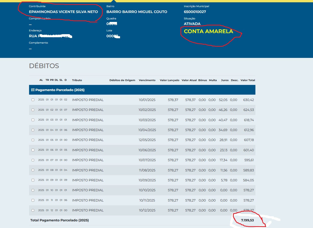Image resolution: width=313 pixels, height=228 pixels.
Task: Select the checkbox for installment due 10/02/2025
Action: point(33,110)
